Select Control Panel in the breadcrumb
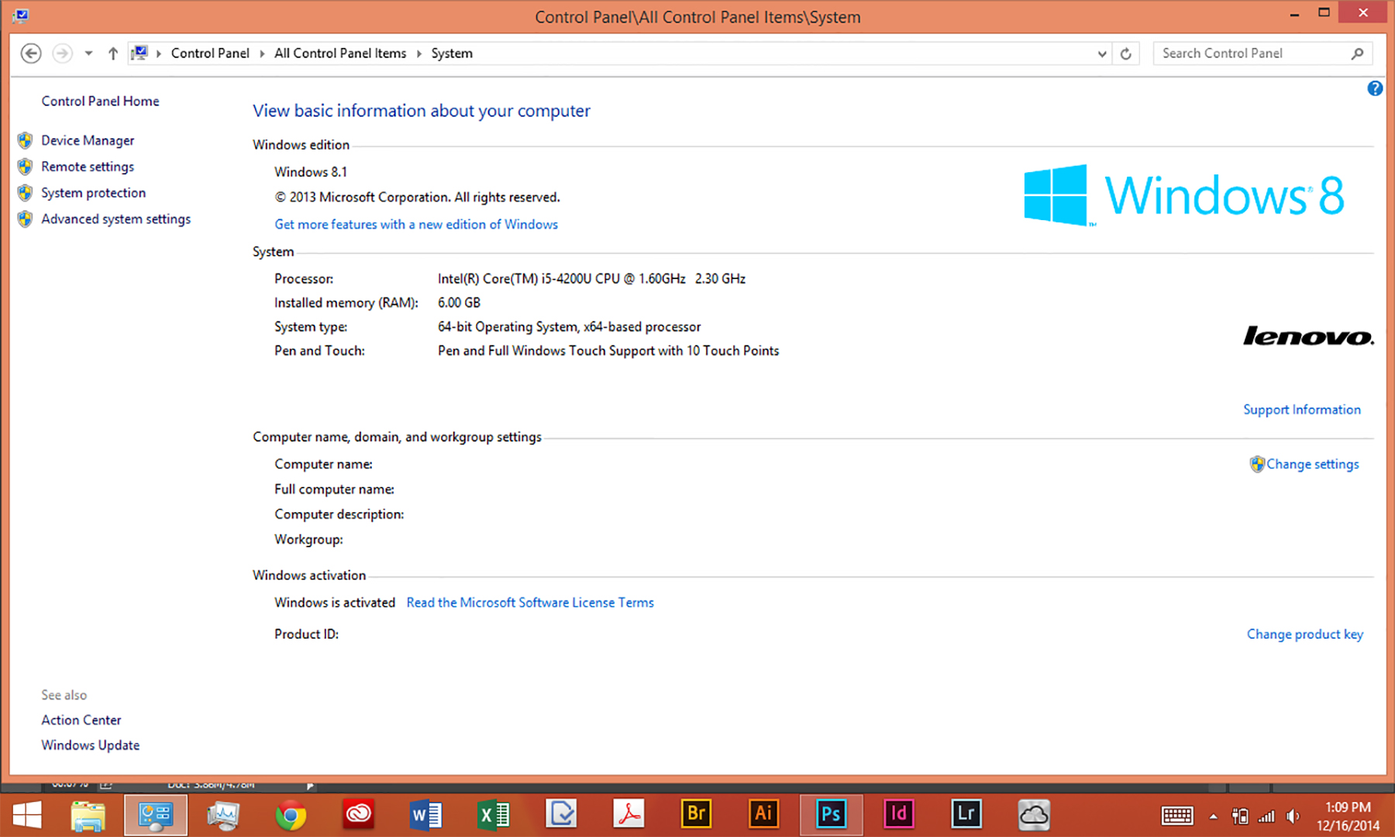This screenshot has width=1395, height=837. click(x=210, y=53)
